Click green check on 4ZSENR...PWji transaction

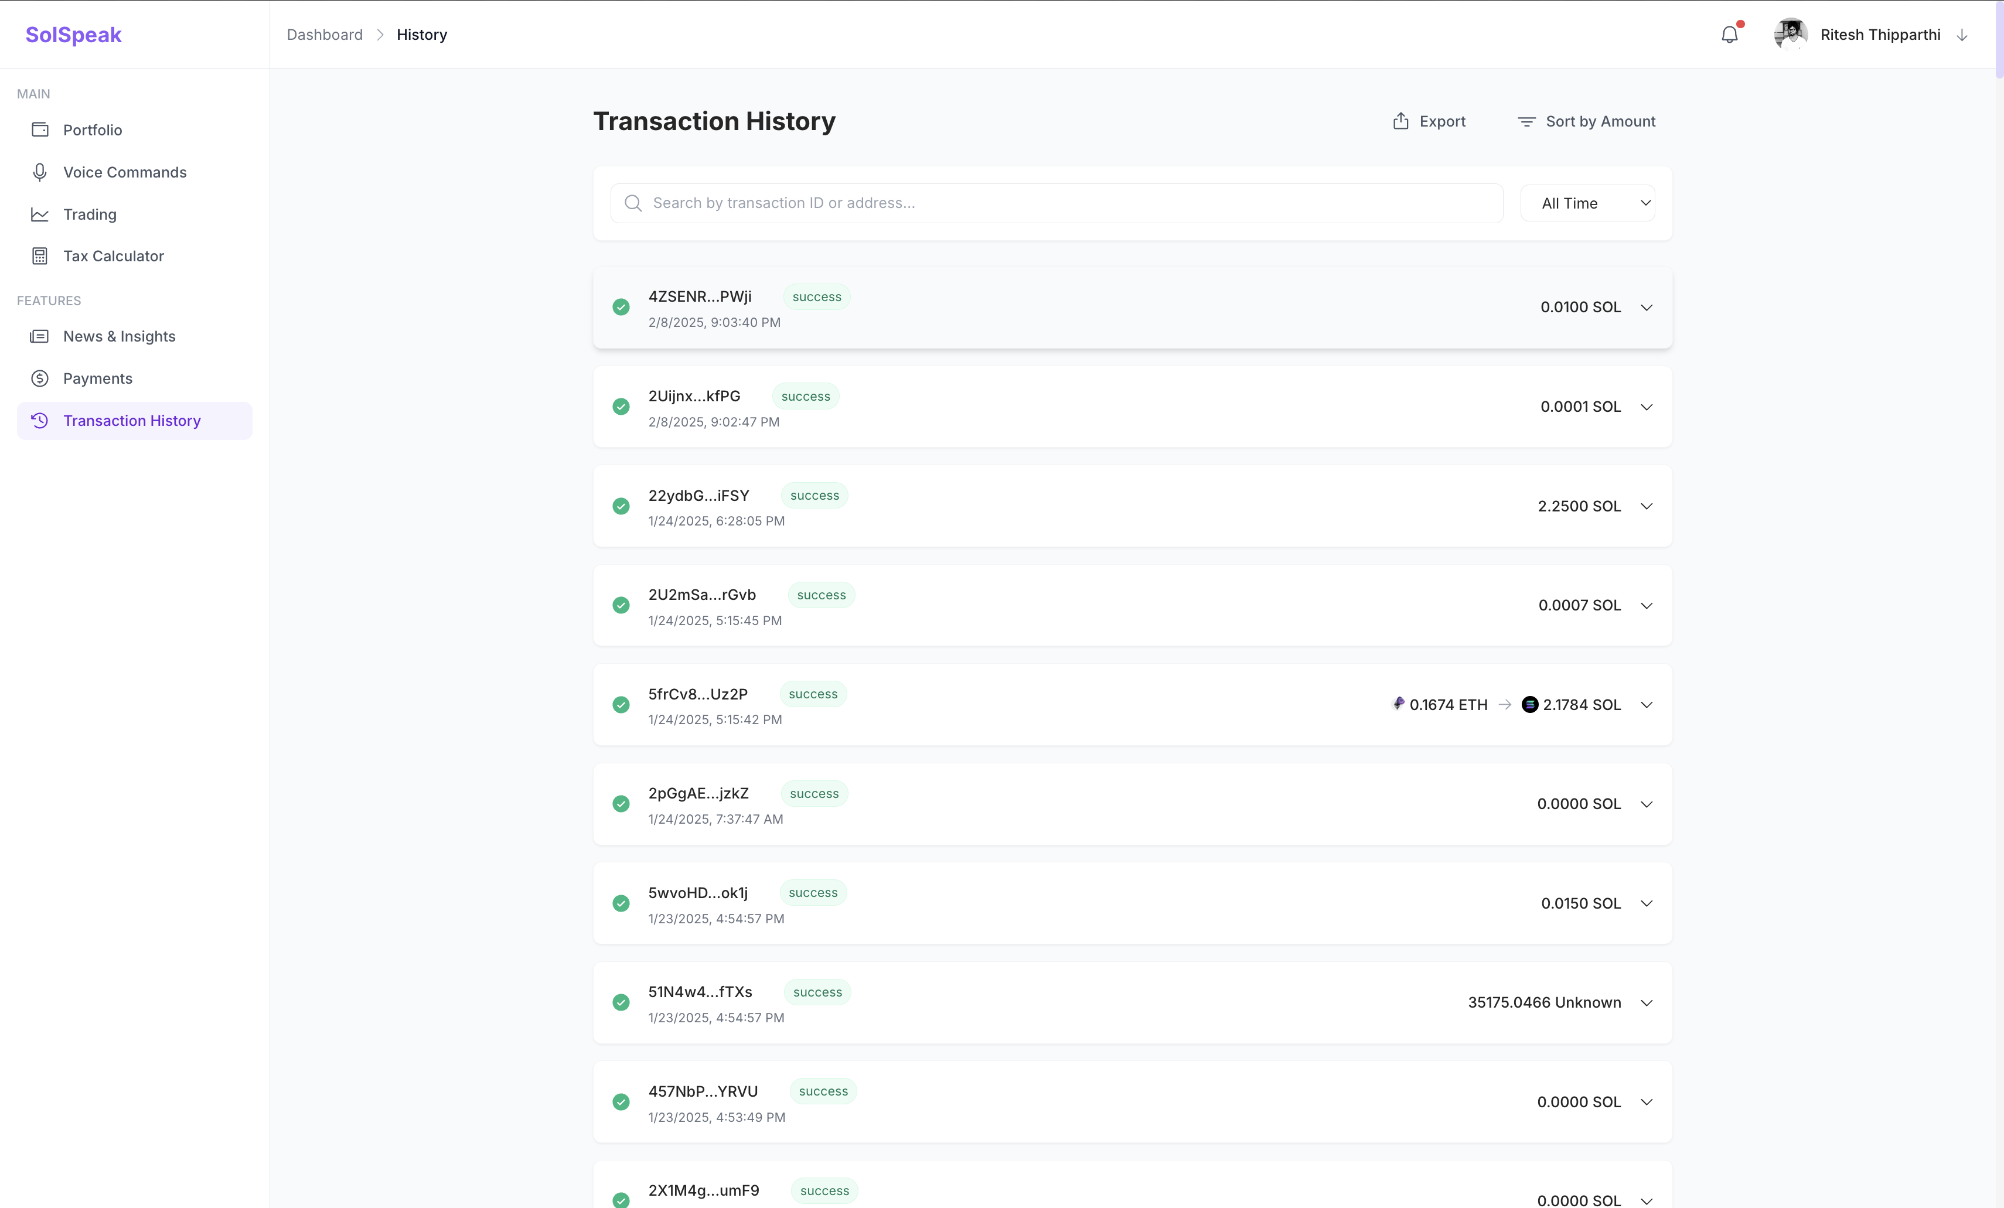pyautogui.click(x=621, y=308)
